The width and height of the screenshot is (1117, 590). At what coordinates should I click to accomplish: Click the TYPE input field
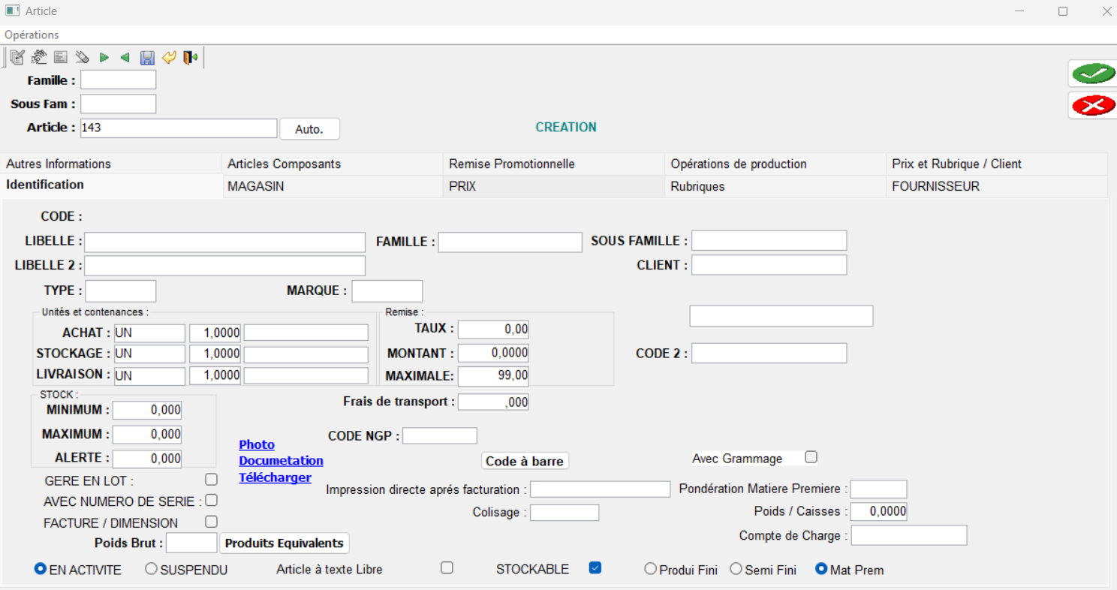[x=121, y=290]
